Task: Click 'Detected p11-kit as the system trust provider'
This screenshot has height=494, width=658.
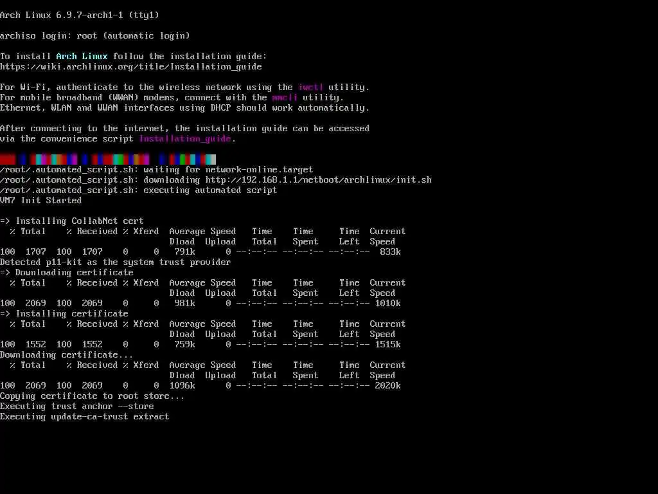Action: pos(116,262)
